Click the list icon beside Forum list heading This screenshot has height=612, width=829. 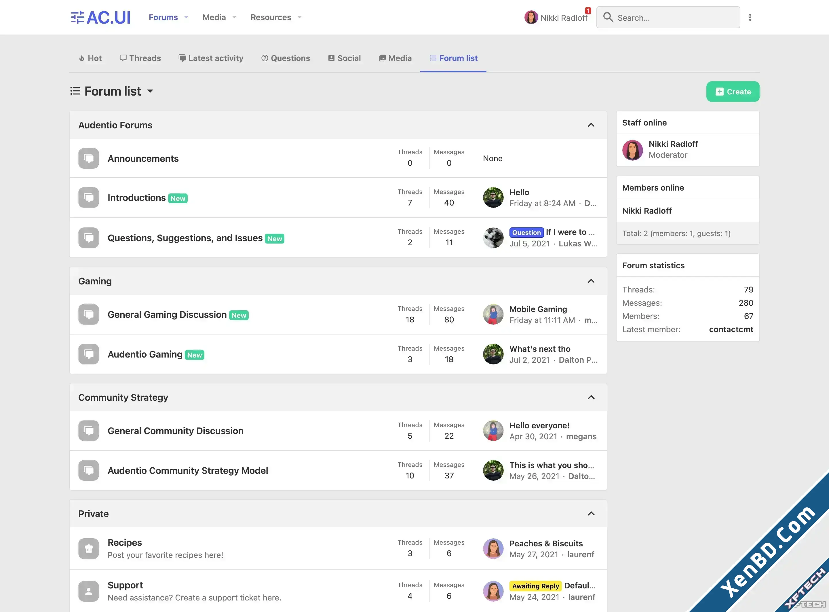click(x=75, y=91)
